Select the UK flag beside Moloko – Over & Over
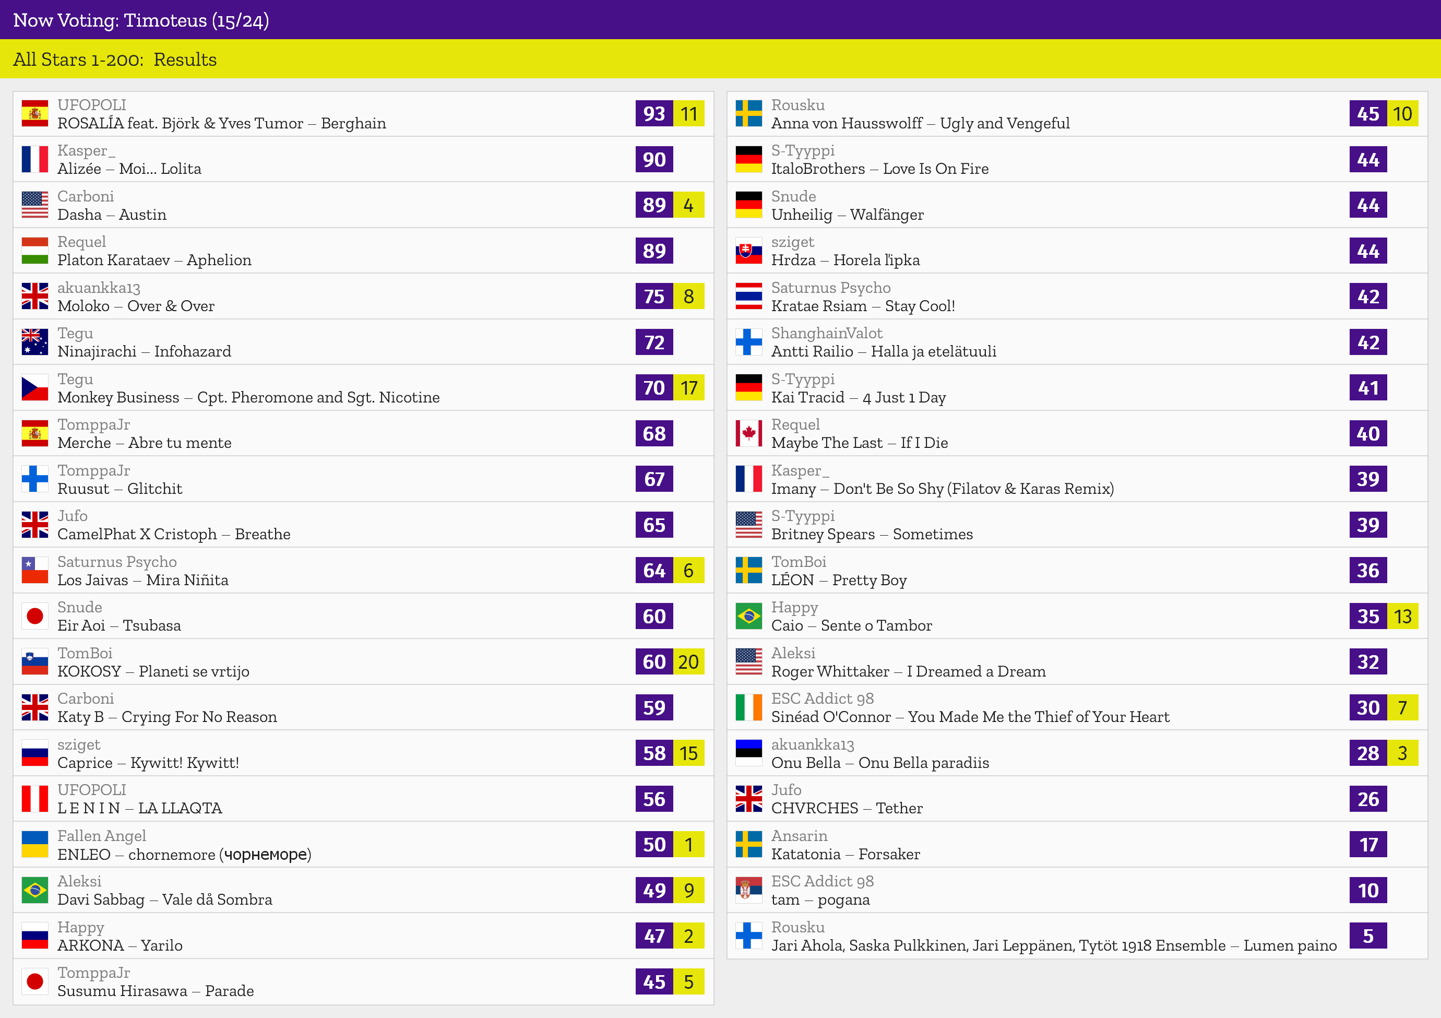Viewport: 1441px width, 1018px height. pyautogui.click(x=34, y=296)
